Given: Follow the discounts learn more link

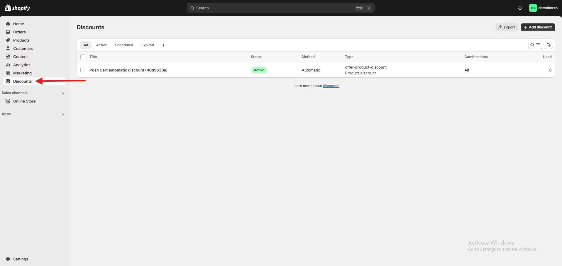Looking at the screenshot, I should point(331,86).
